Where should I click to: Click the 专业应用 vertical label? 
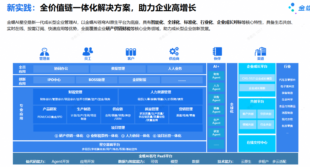point(21,112)
